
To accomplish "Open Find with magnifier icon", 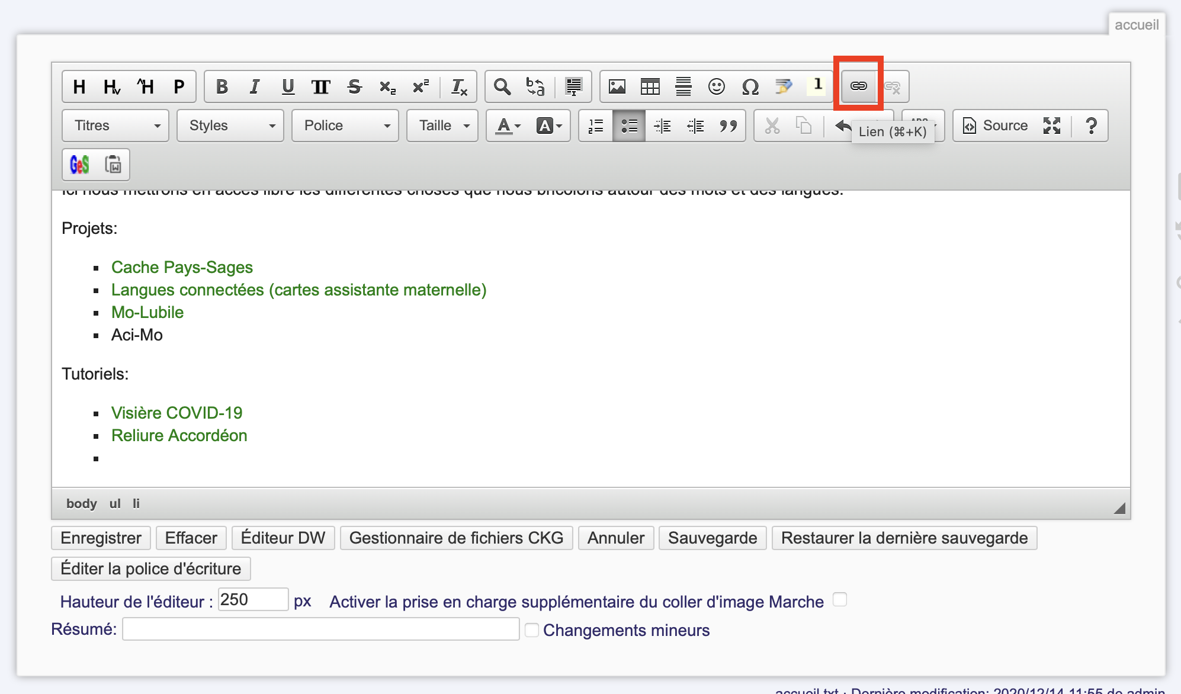I will 502,86.
